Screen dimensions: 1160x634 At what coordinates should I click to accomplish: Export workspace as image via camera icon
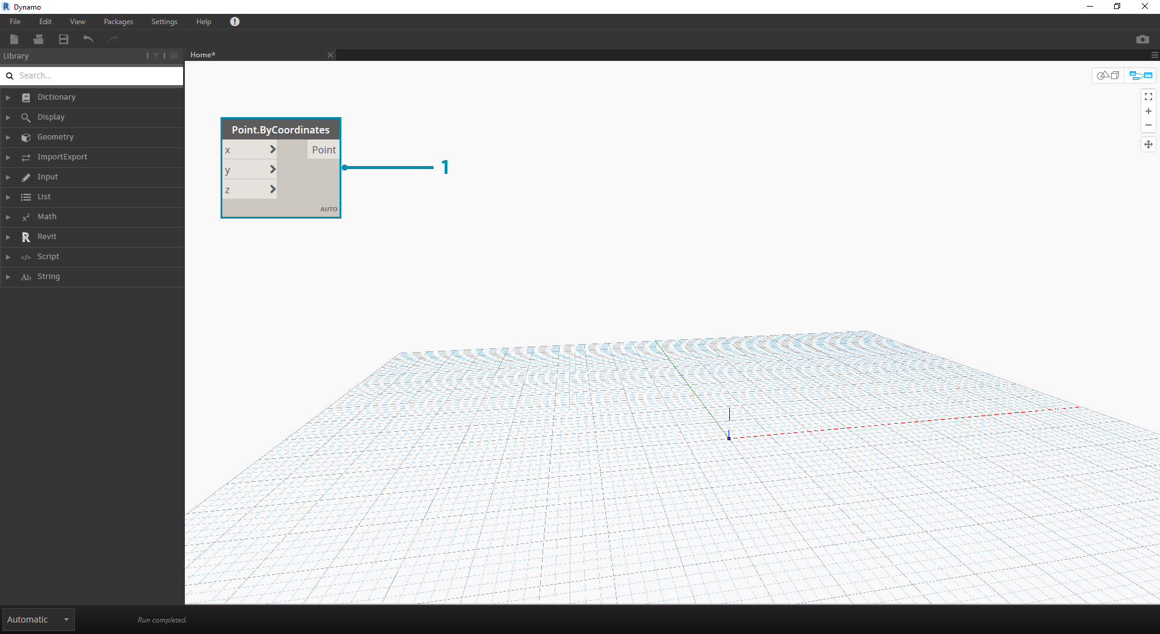click(x=1142, y=39)
